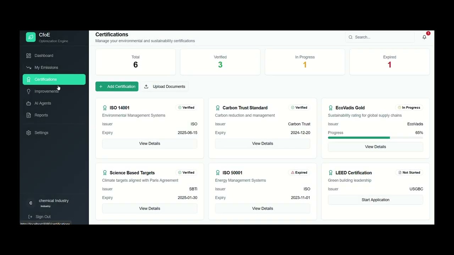The width and height of the screenshot is (454, 255).
Task: Go to My Emissions page
Action: click(54, 67)
